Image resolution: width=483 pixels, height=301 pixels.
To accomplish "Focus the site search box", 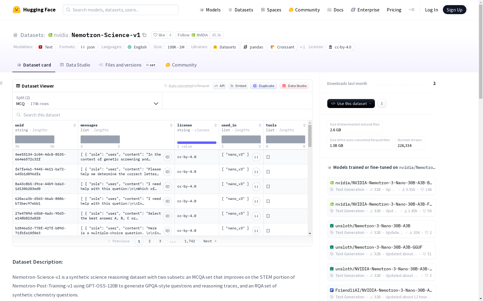I will point(121,10).
